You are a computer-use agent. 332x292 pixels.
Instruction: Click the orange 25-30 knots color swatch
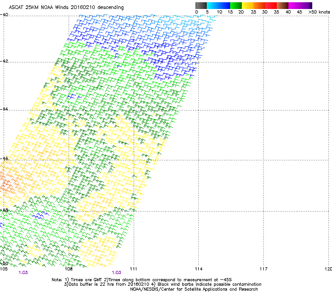(259, 5)
